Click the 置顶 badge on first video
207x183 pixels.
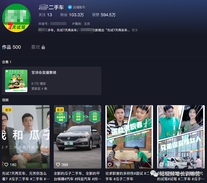(8, 110)
